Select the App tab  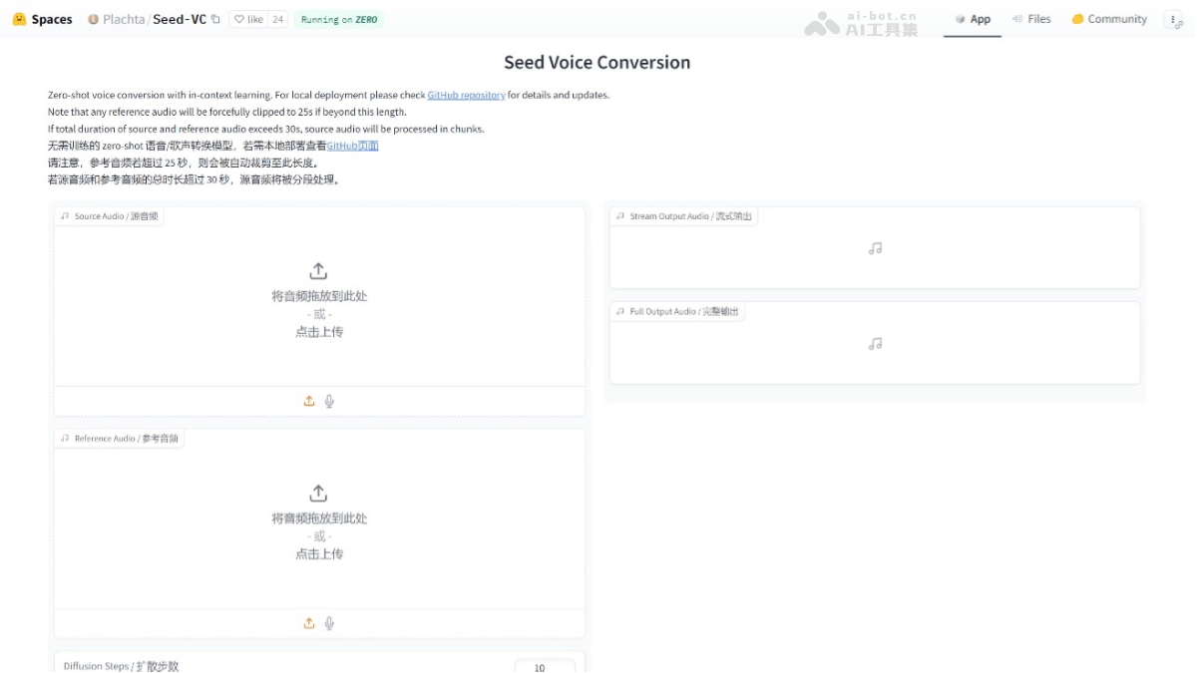972,18
